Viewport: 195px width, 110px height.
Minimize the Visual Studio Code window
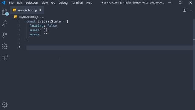169,3
